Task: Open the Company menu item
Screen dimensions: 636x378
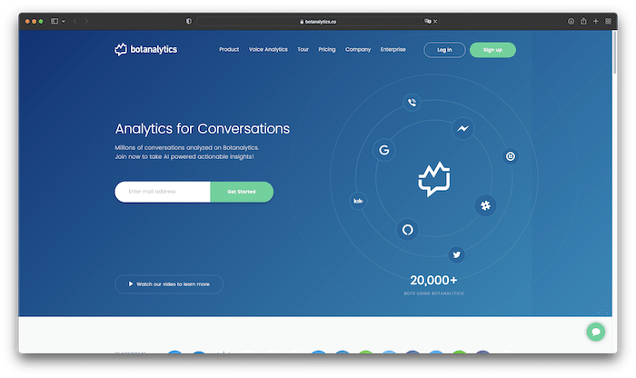Action: [358, 49]
